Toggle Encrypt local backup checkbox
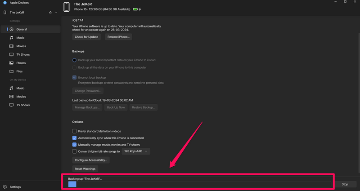This screenshot has width=360, height=191. [x=74, y=77]
